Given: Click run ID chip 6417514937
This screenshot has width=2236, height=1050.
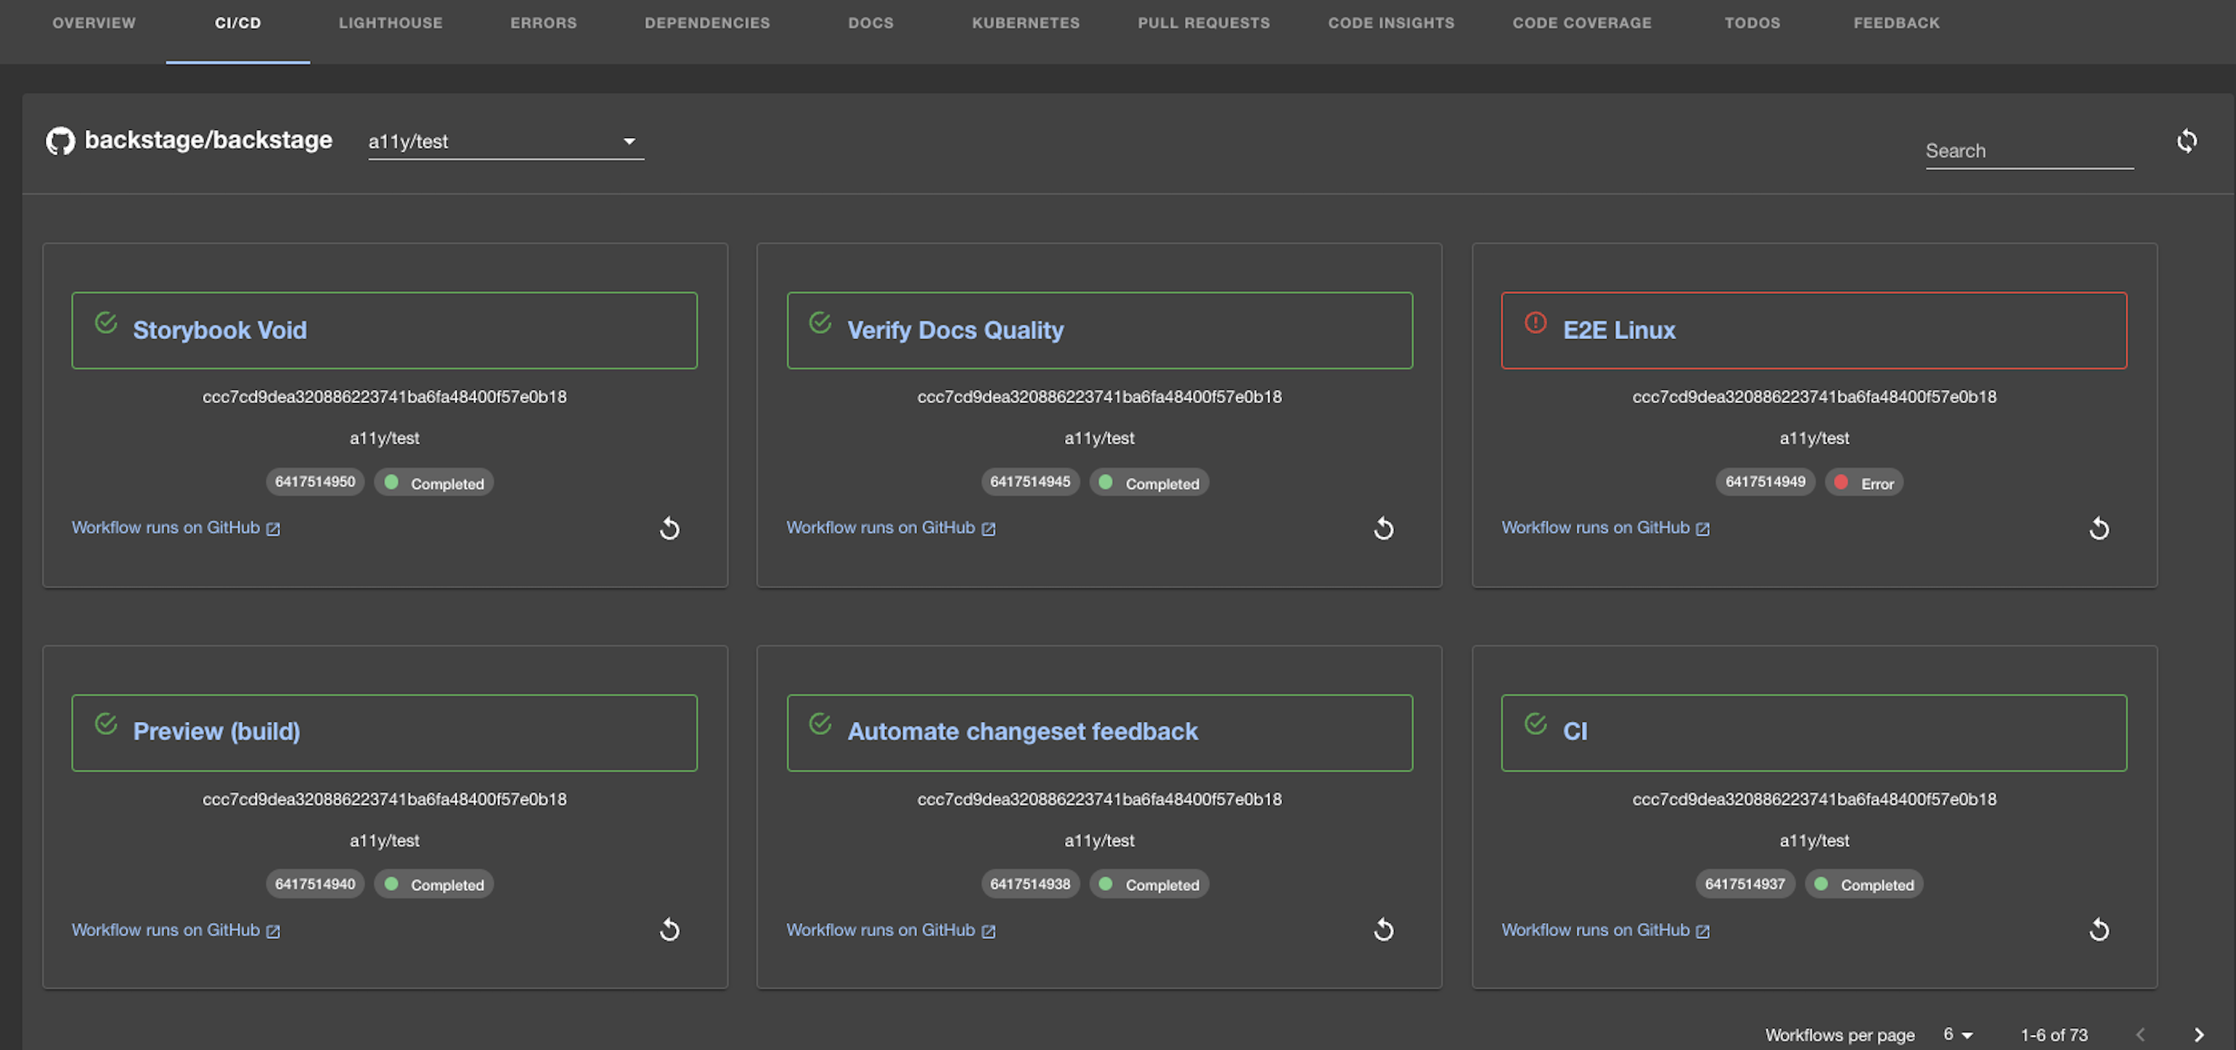Looking at the screenshot, I should [x=1744, y=884].
